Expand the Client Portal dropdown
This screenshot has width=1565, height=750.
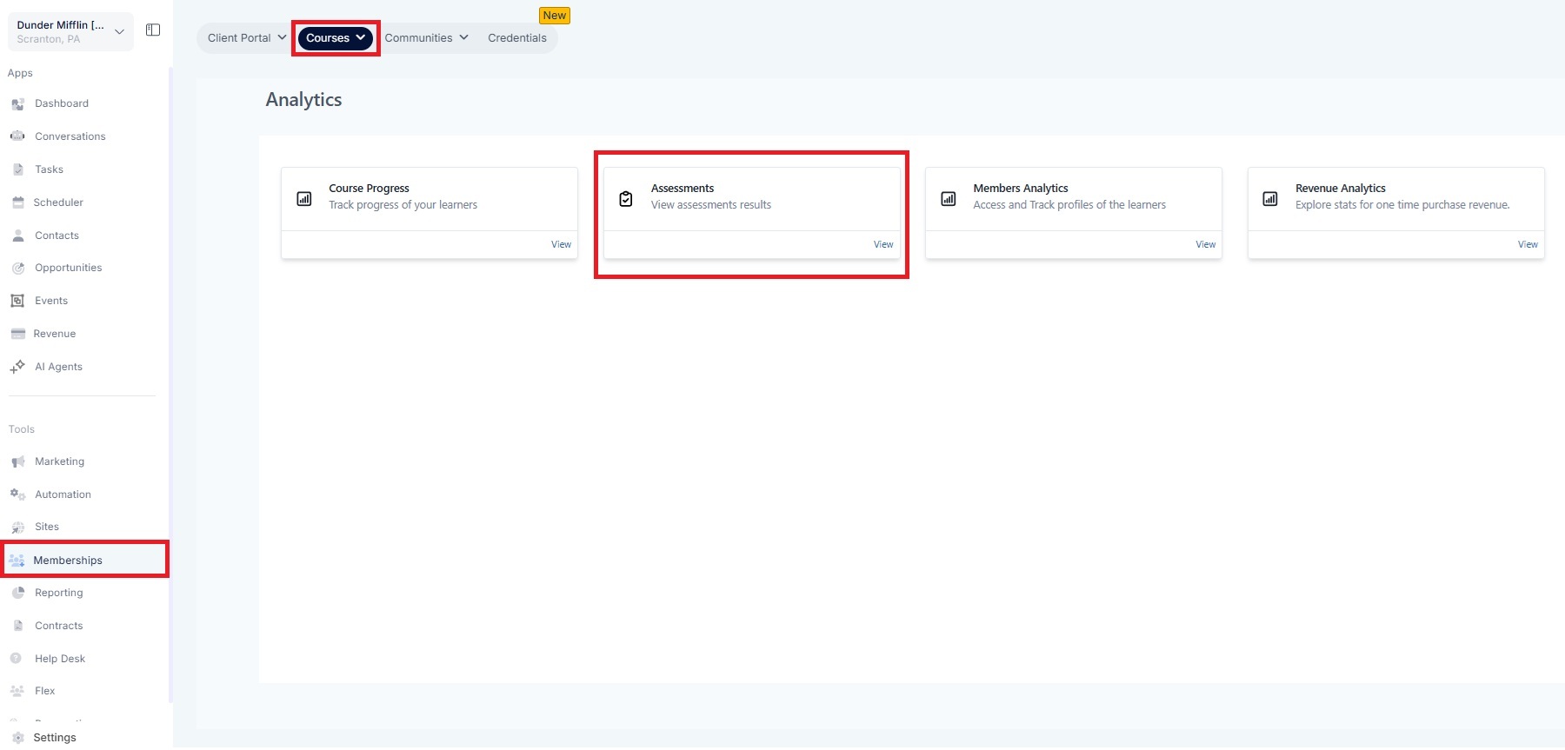point(247,38)
